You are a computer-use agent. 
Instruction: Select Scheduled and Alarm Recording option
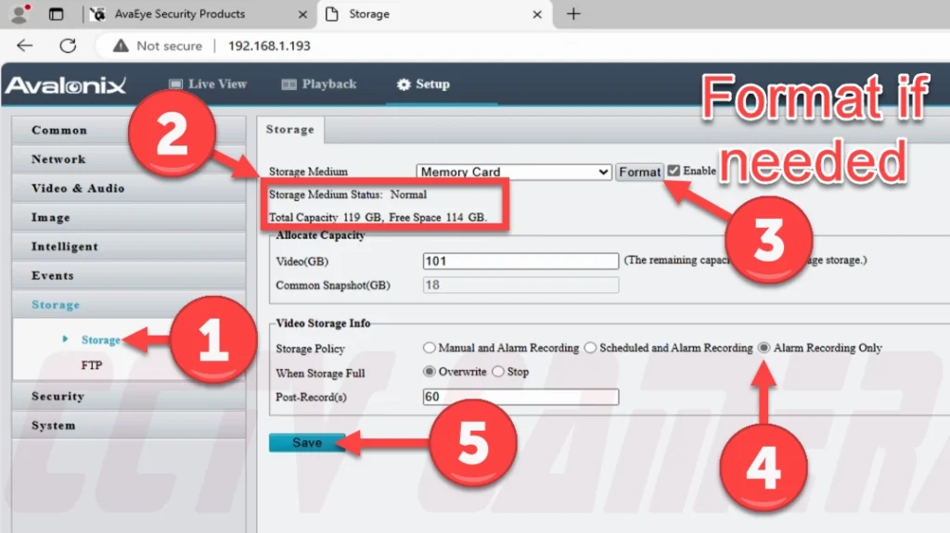coord(590,348)
